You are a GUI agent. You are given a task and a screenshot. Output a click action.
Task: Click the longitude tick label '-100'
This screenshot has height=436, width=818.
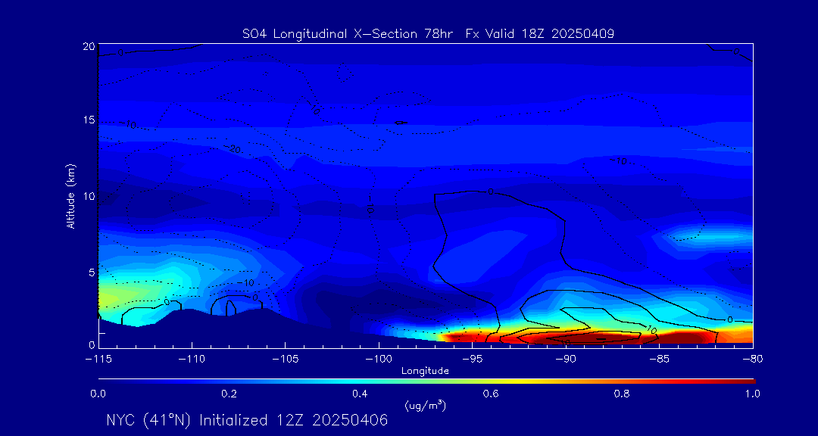pyautogui.click(x=379, y=360)
